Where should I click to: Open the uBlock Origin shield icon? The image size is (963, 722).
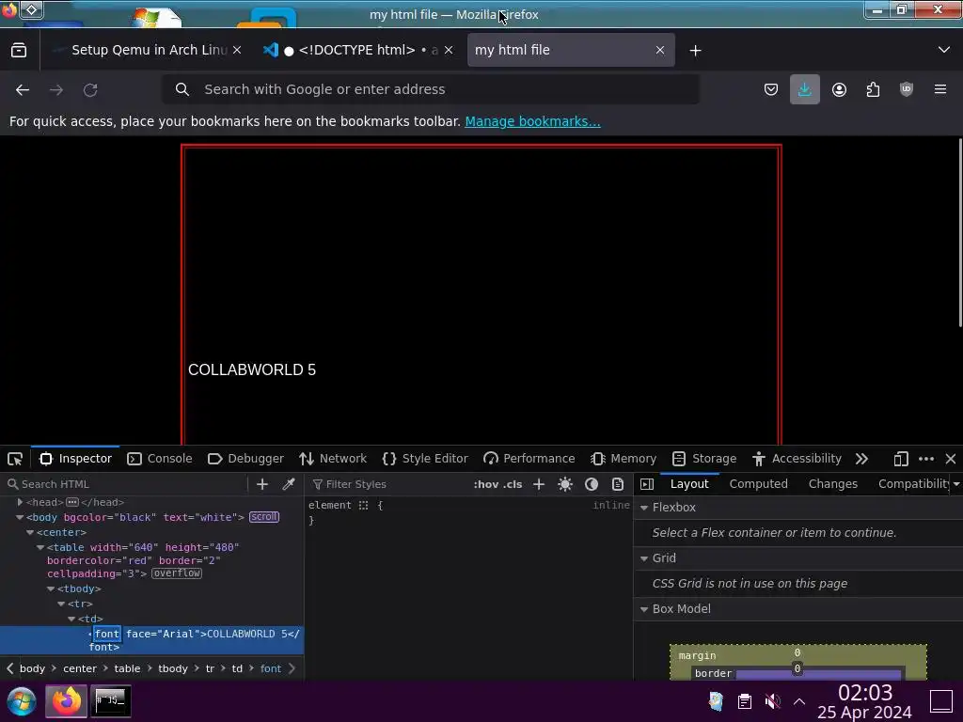click(907, 89)
